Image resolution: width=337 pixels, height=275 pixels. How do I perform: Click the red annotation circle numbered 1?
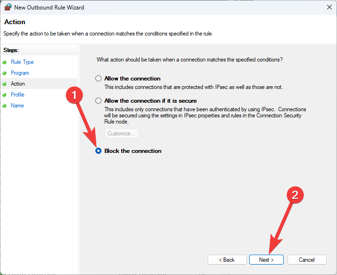73,95
